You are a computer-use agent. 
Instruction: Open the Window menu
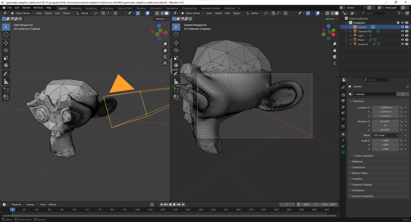[38, 8]
